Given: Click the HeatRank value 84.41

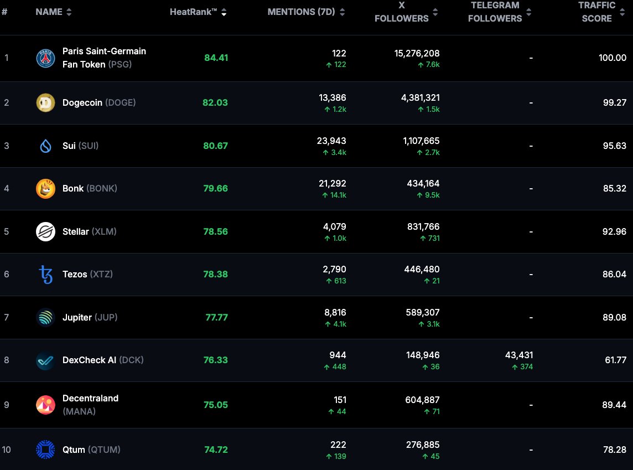Looking at the screenshot, I should coord(216,58).
